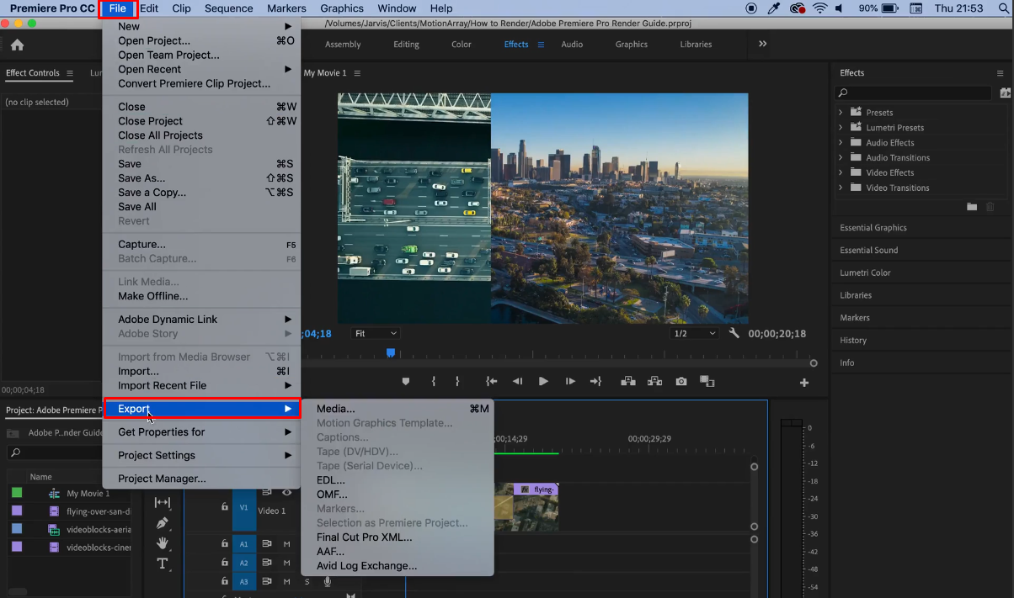Mute audio track A3

coord(286,581)
